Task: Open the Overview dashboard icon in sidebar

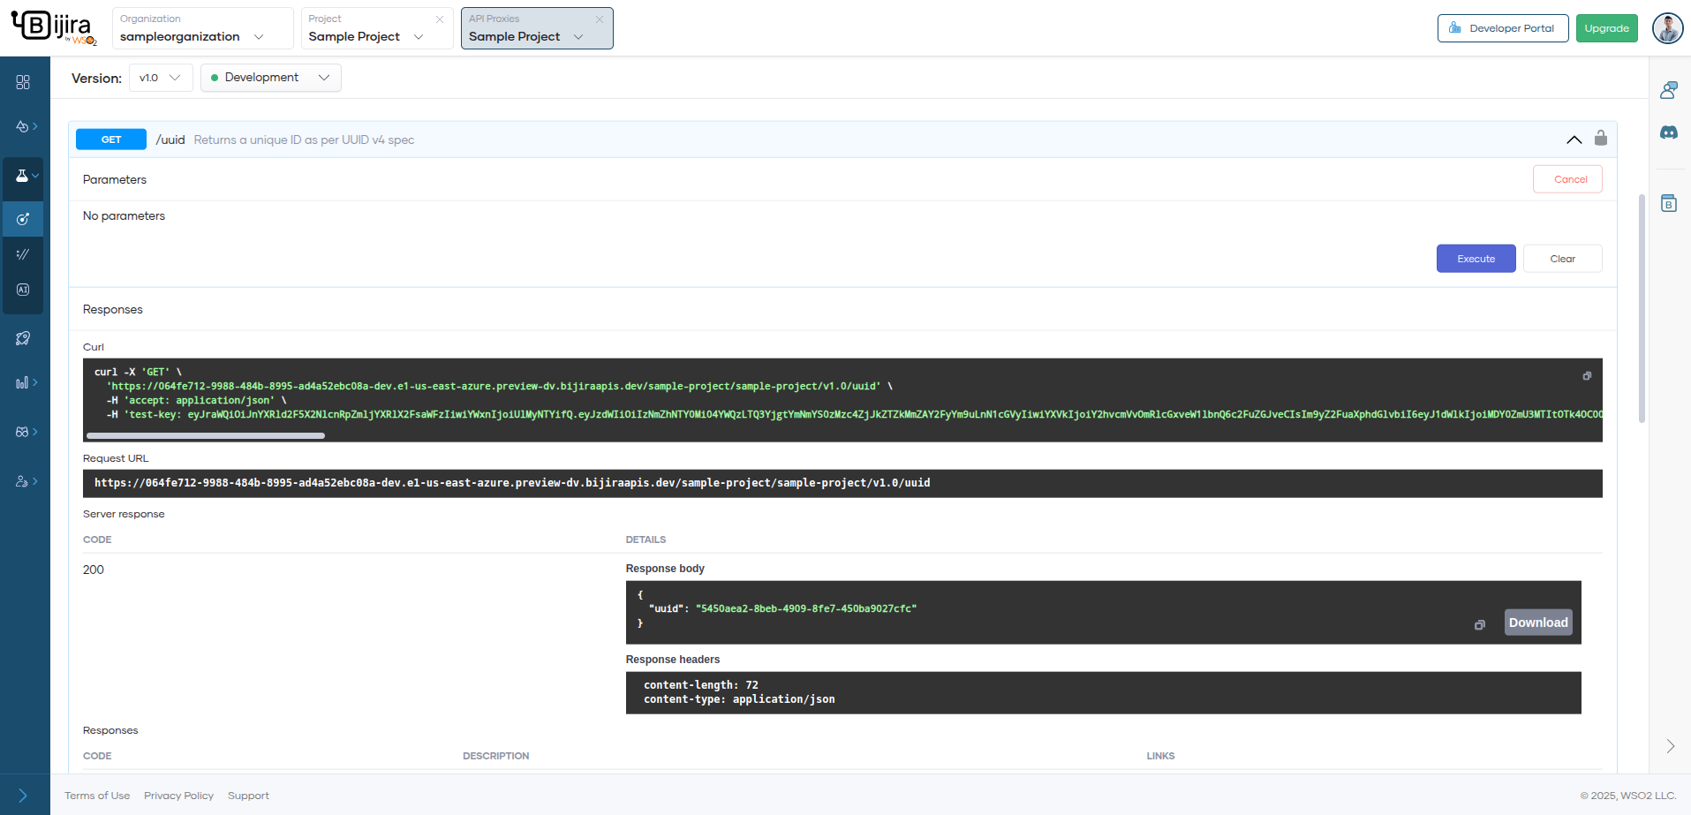Action: tap(23, 82)
